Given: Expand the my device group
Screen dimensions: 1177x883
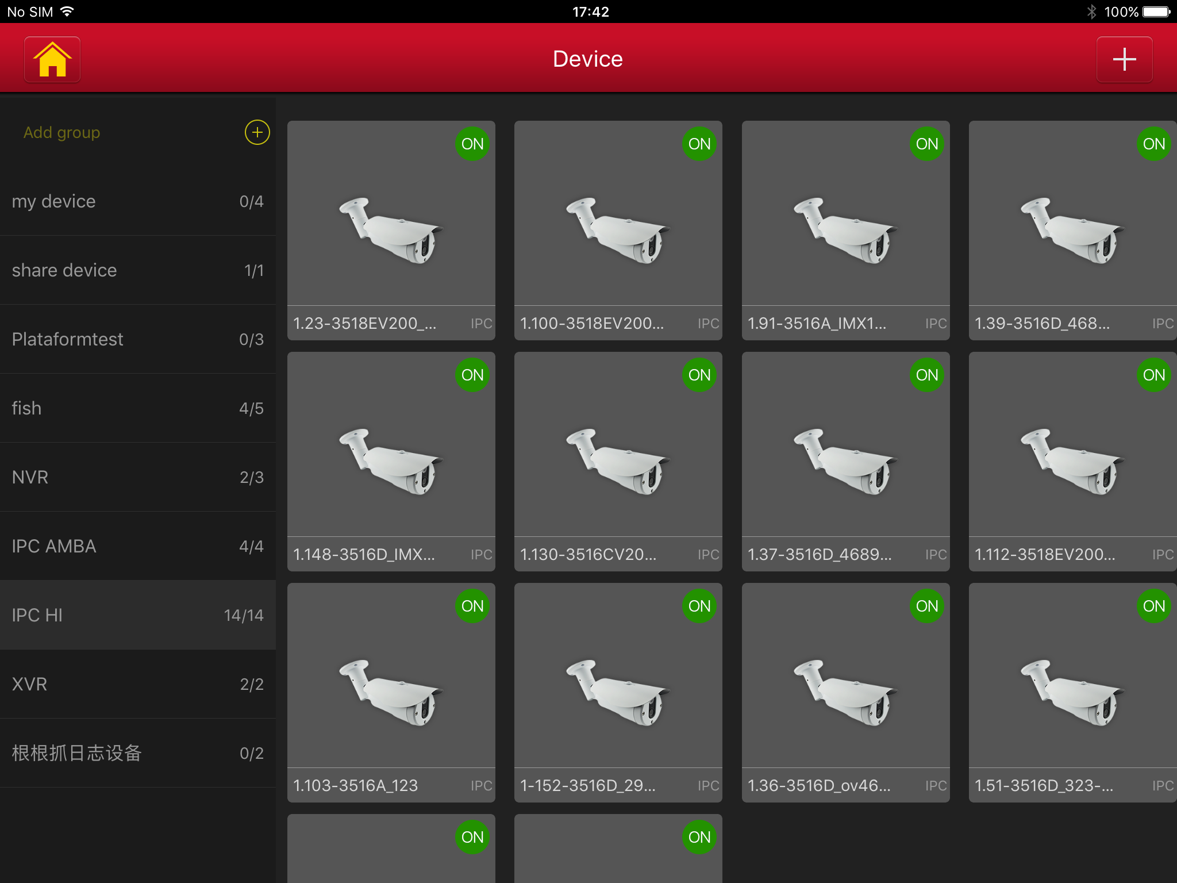Looking at the screenshot, I should (138, 201).
